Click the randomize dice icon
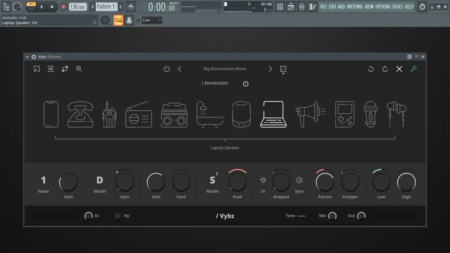The height and width of the screenshot is (253, 450). pyautogui.click(x=283, y=69)
